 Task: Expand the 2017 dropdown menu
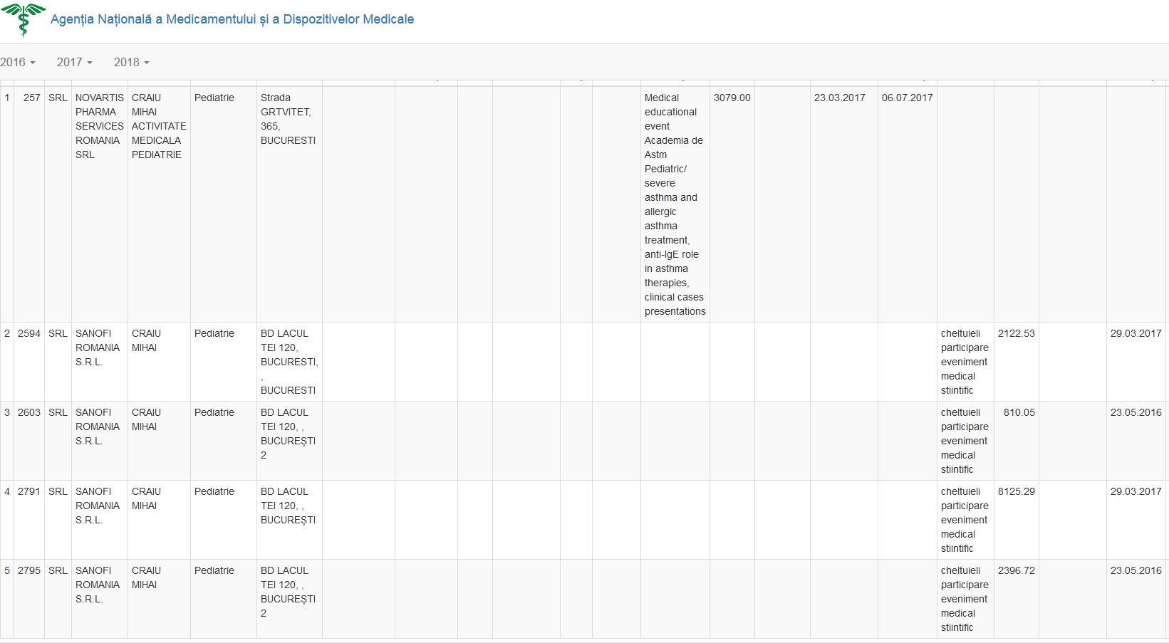[x=75, y=62]
